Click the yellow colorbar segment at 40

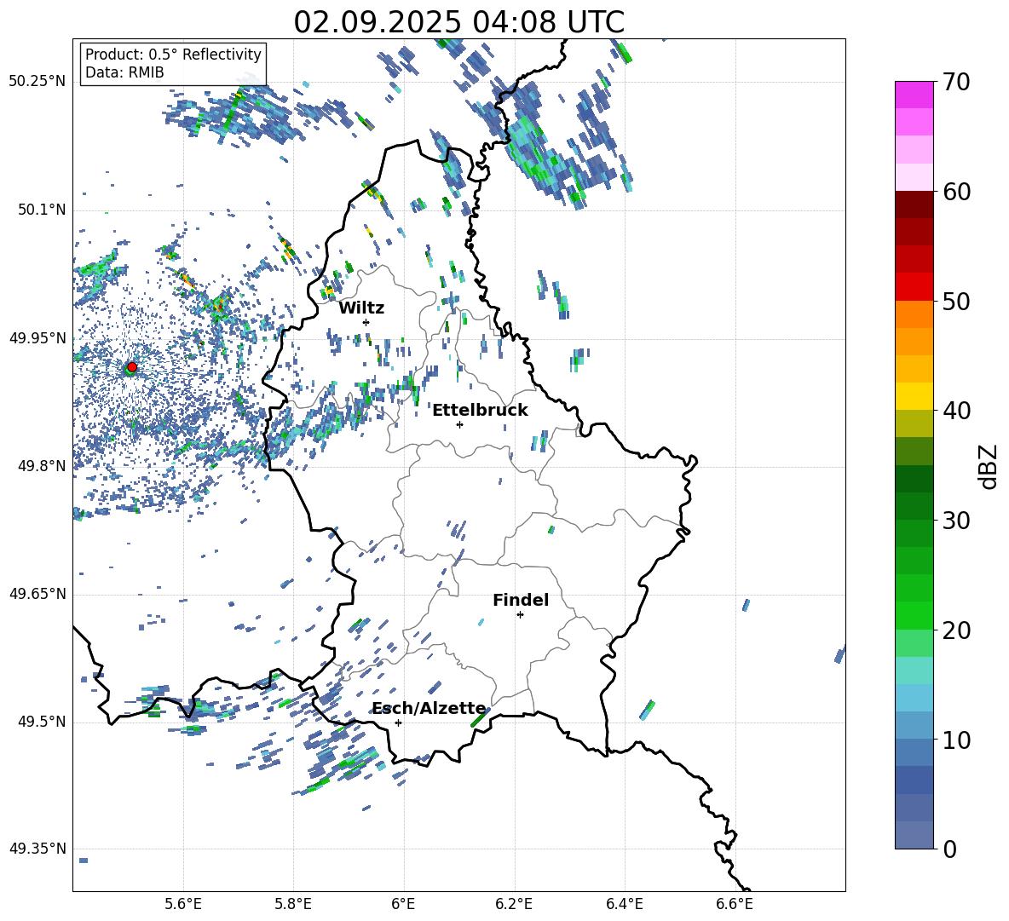point(914,396)
